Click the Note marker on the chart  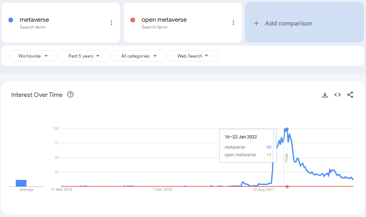tap(286, 158)
